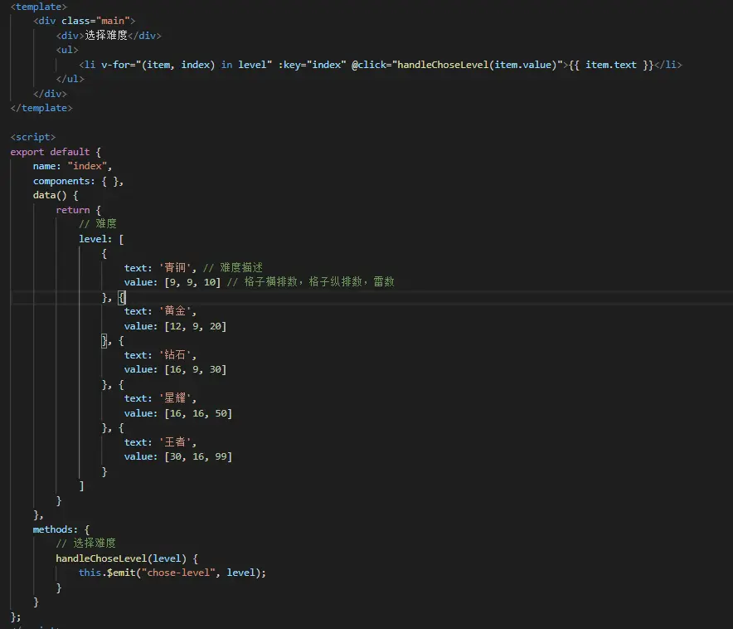
Task: Click the opening <ul> tag
Action: 67,50
